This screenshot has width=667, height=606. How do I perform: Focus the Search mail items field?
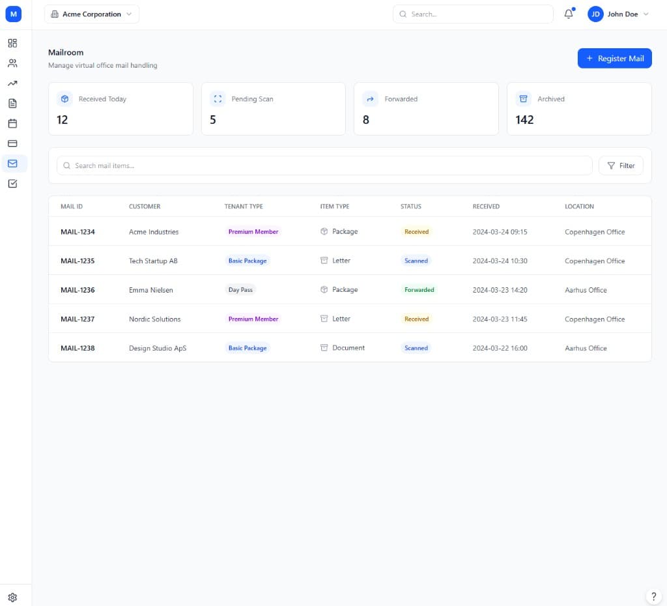coord(324,166)
